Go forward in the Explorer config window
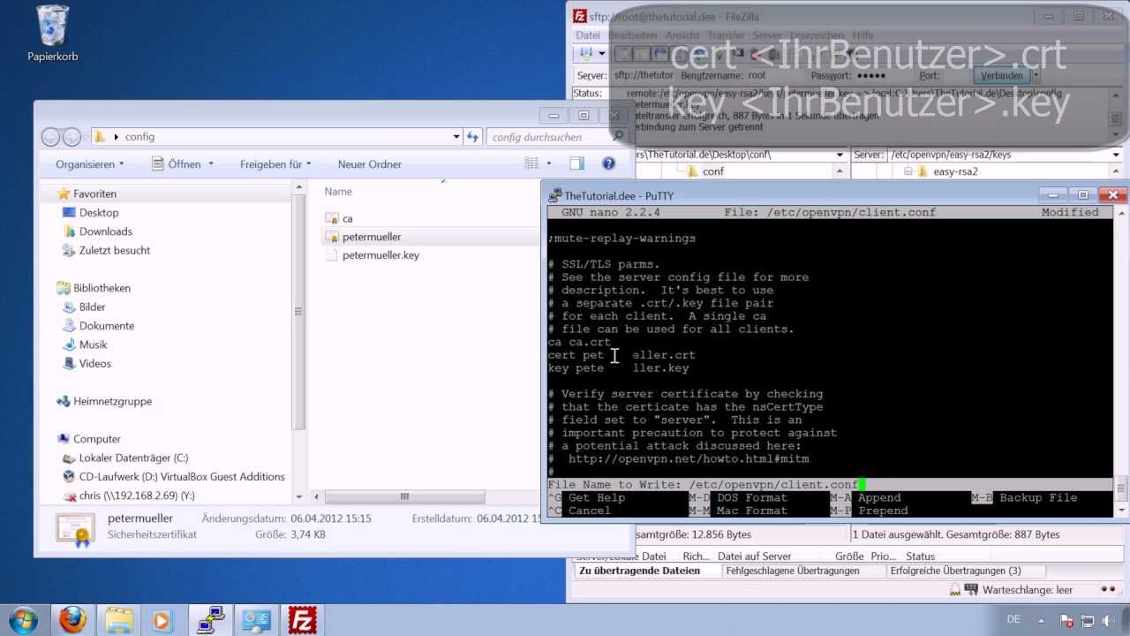The width and height of the screenshot is (1130, 636). click(x=72, y=137)
